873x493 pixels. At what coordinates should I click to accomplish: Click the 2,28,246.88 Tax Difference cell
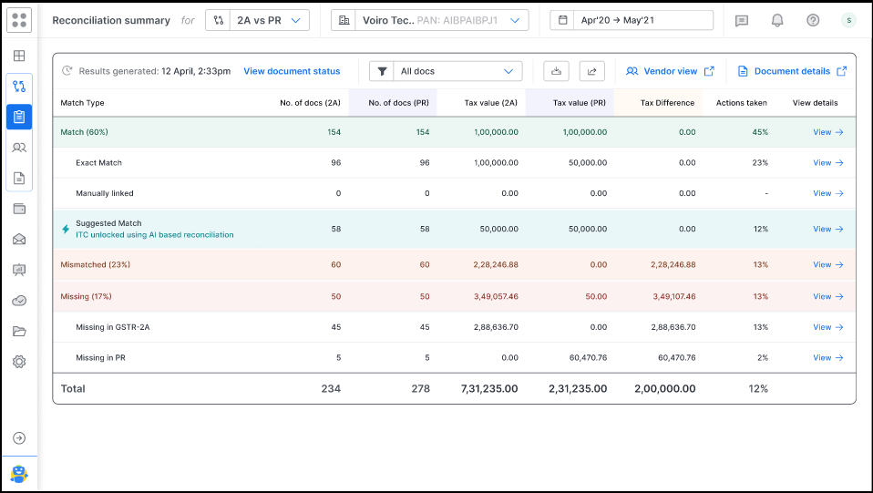click(673, 264)
